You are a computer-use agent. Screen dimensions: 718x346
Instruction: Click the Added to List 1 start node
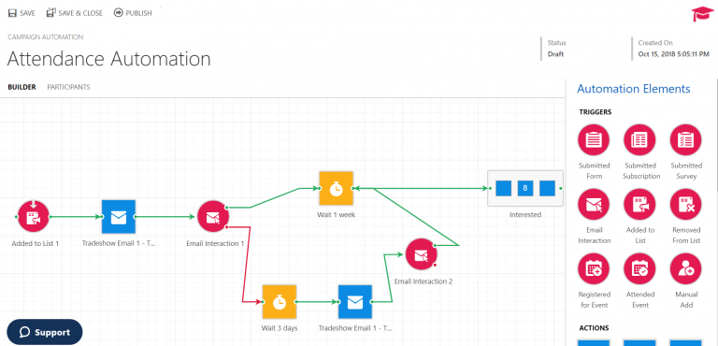tap(34, 216)
